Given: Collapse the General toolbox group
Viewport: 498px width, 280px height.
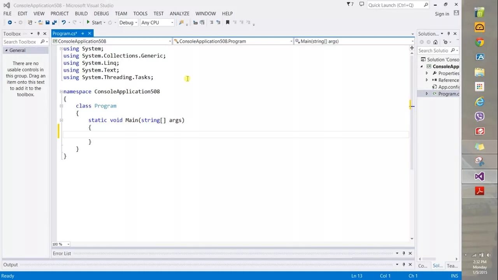Looking at the screenshot, I should [6, 50].
